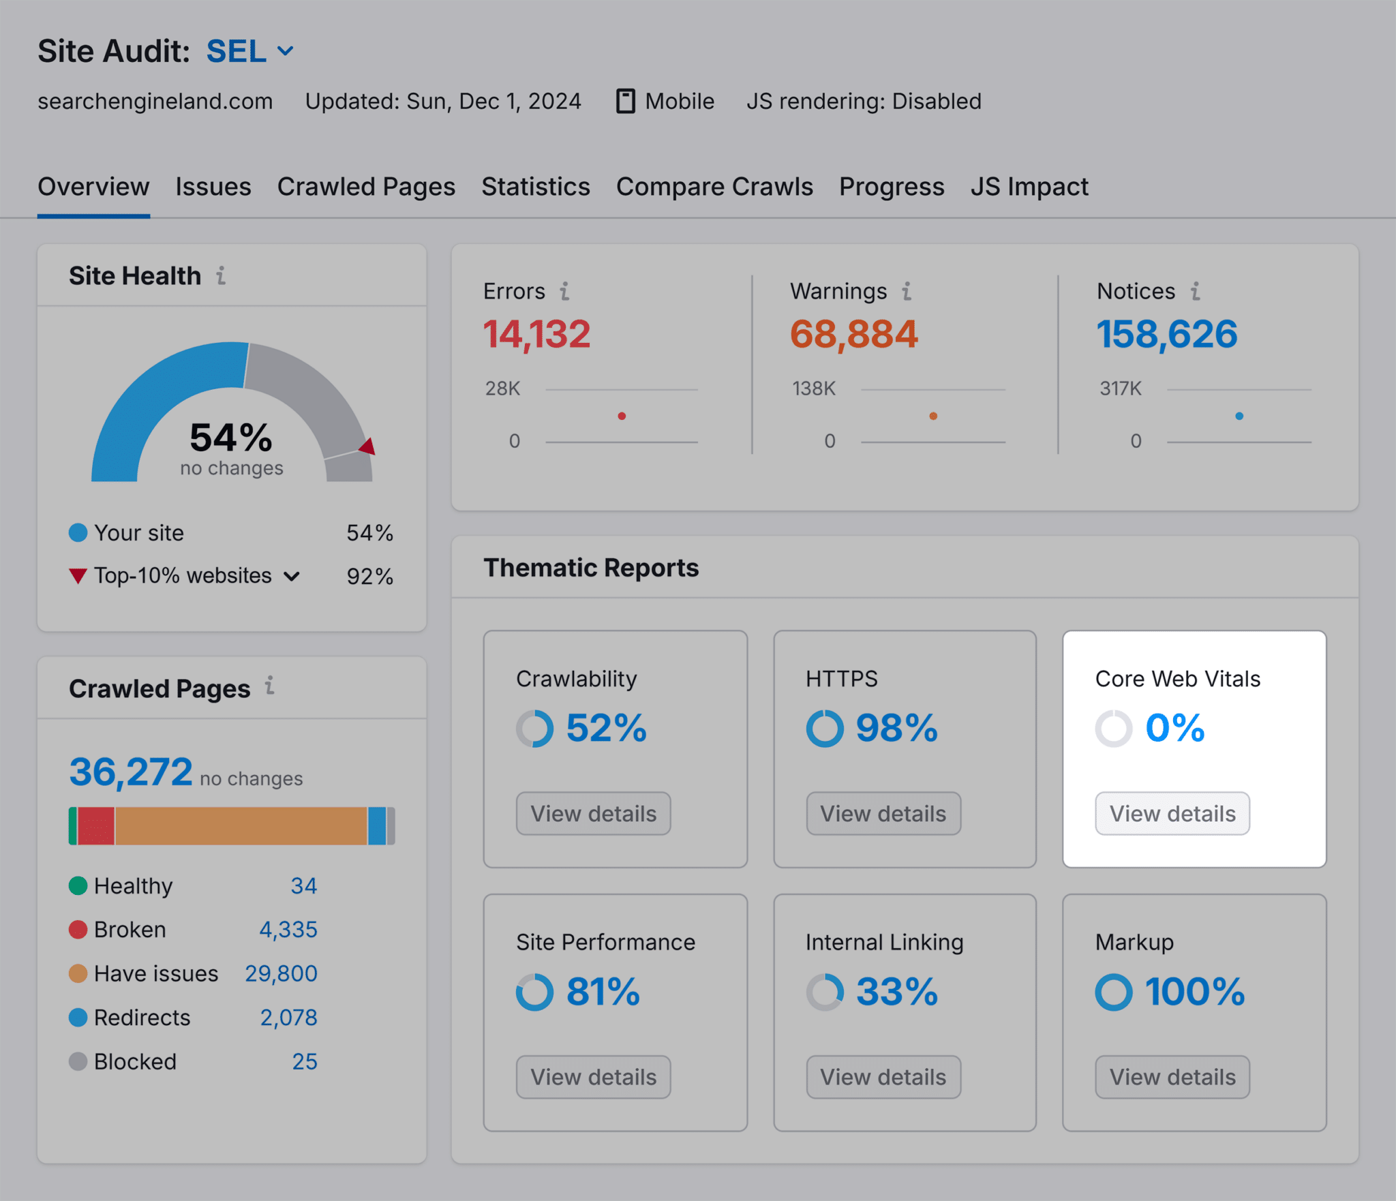View details for Internal Linking
This screenshot has width=1396, height=1201.
(x=883, y=1077)
